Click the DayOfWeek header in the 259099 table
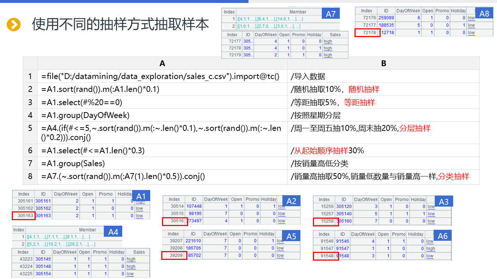This screenshot has width=497, height=279. (408, 11)
